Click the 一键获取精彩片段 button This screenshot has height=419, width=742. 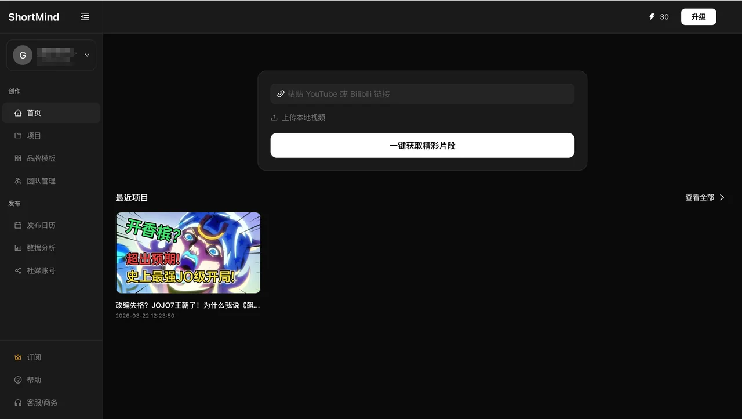pyautogui.click(x=423, y=146)
